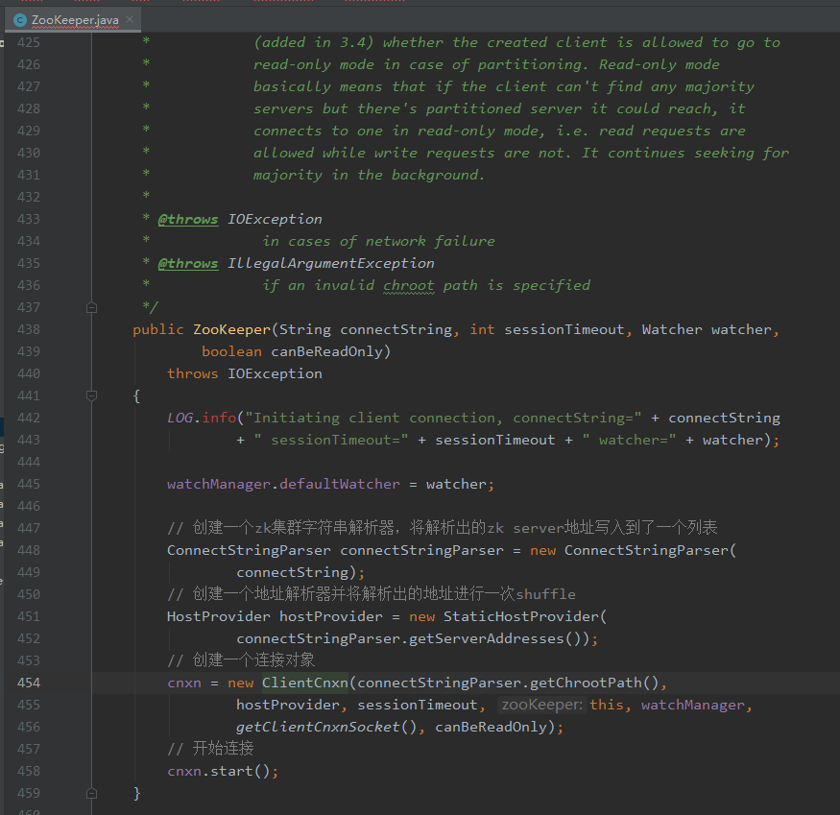Image resolution: width=840 pixels, height=815 pixels.
Task: Click the fold end marker at line 459
Action: [x=91, y=793]
